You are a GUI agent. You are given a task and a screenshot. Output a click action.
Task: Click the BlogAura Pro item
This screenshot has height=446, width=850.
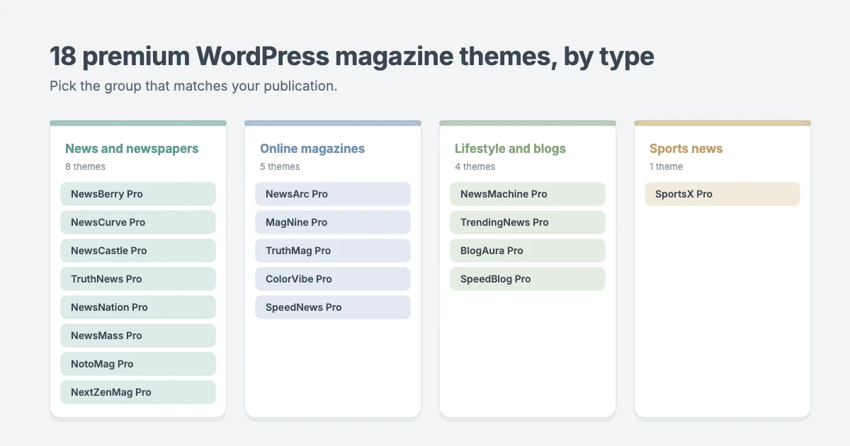click(x=528, y=251)
